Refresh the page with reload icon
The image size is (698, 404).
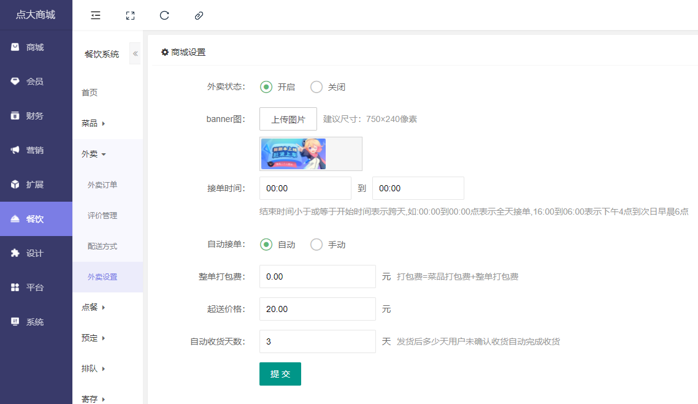click(164, 15)
